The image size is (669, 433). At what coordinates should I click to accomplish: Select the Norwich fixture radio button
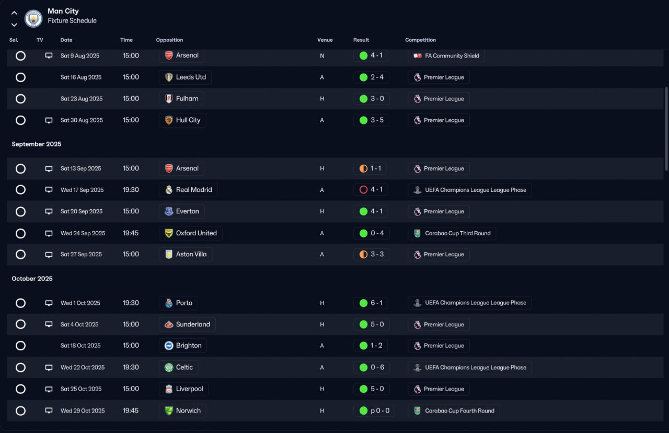pos(20,411)
